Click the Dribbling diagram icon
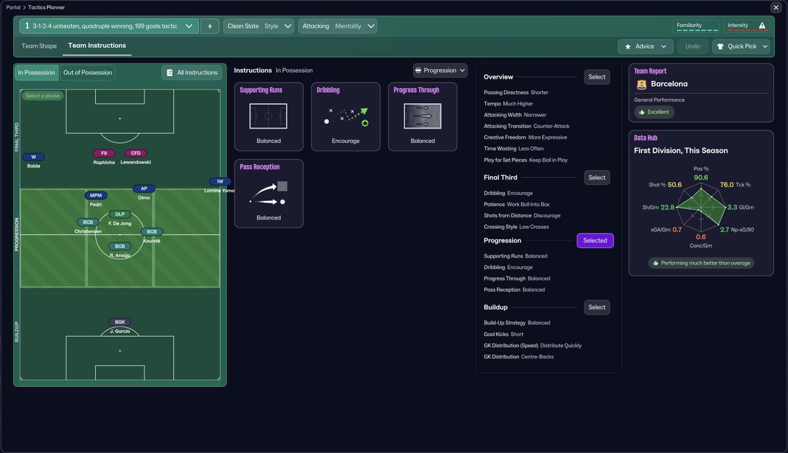Viewport: 788px width, 453px height. [x=346, y=116]
